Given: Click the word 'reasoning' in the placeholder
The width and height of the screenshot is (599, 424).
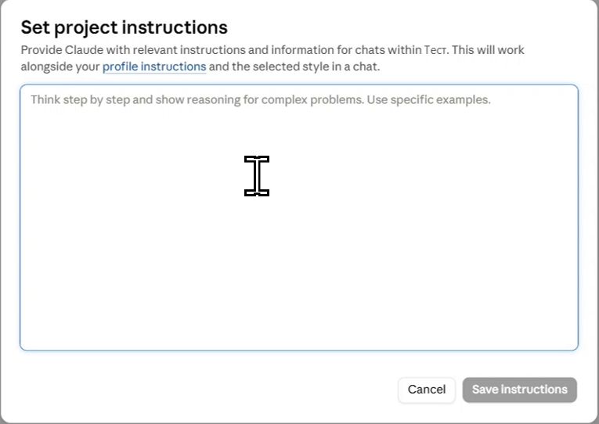Looking at the screenshot, I should [214, 100].
